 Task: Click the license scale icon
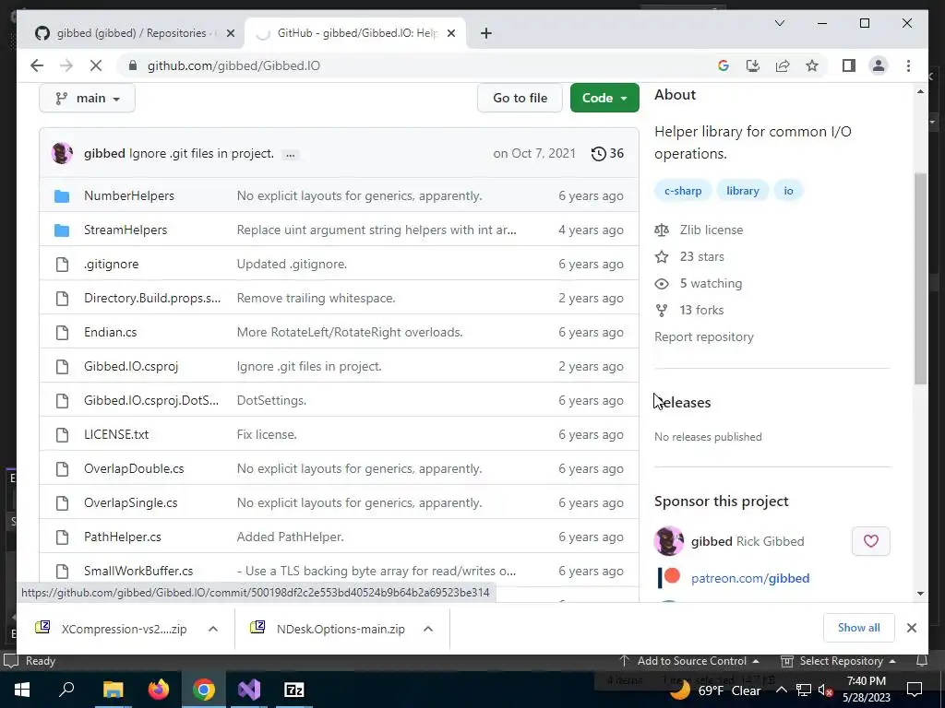pos(662,230)
